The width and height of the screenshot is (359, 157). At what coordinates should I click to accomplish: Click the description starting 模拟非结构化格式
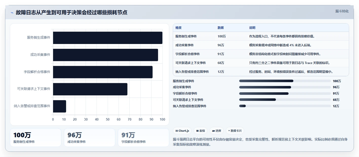pyautogui.click(x=285, y=54)
